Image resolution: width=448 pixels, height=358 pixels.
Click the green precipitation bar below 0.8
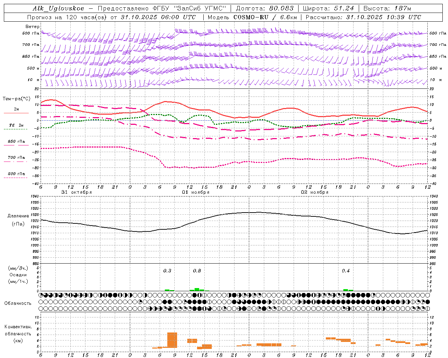coord(197,289)
